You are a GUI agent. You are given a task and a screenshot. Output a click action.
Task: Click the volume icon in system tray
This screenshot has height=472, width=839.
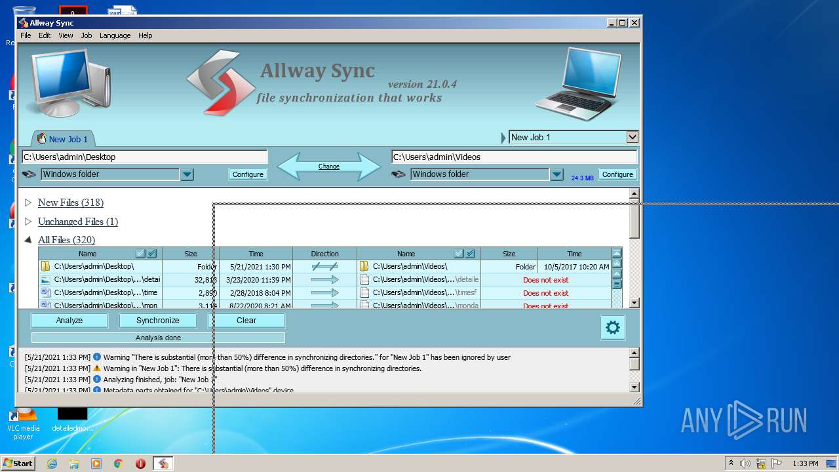tap(745, 463)
